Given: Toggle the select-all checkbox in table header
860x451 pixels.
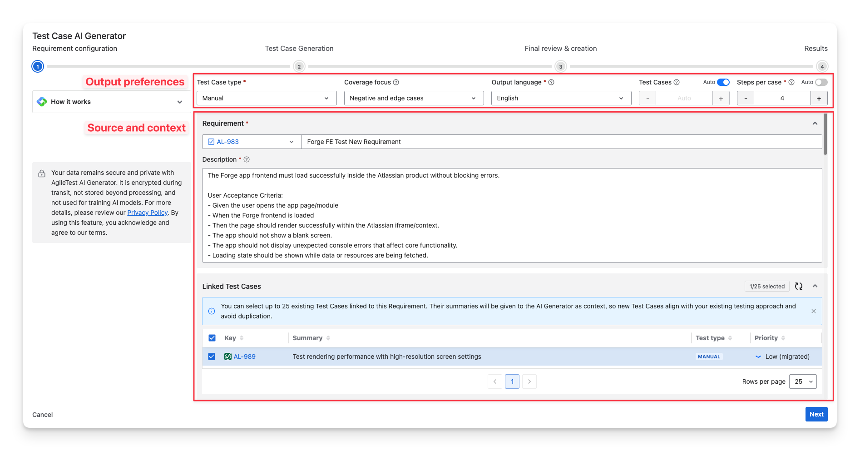Looking at the screenshot, I should [x=212, y=338].
